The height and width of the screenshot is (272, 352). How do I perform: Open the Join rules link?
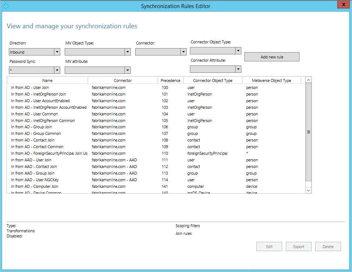[183, 233]
